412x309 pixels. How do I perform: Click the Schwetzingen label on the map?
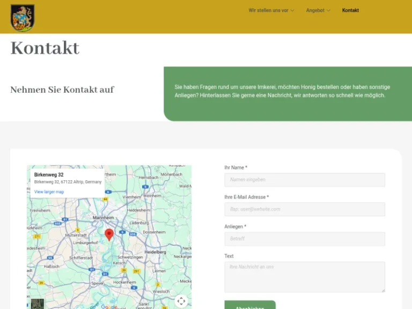[130, 257]
